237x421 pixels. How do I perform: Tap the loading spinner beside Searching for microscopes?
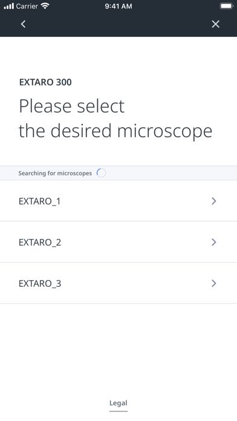click(x=101, y=173)
